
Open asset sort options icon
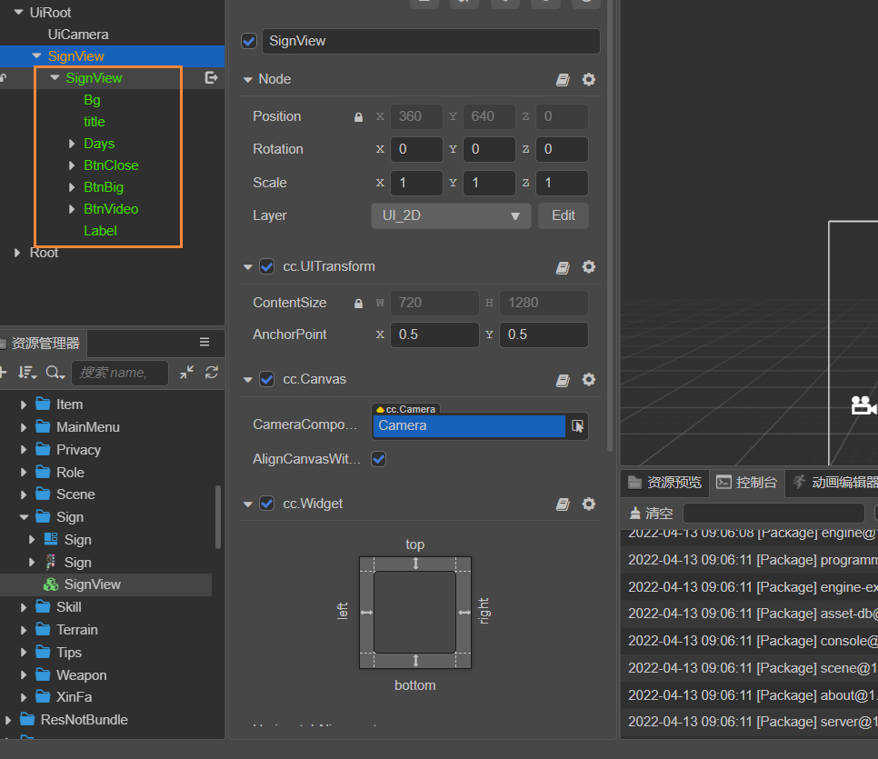26,372
